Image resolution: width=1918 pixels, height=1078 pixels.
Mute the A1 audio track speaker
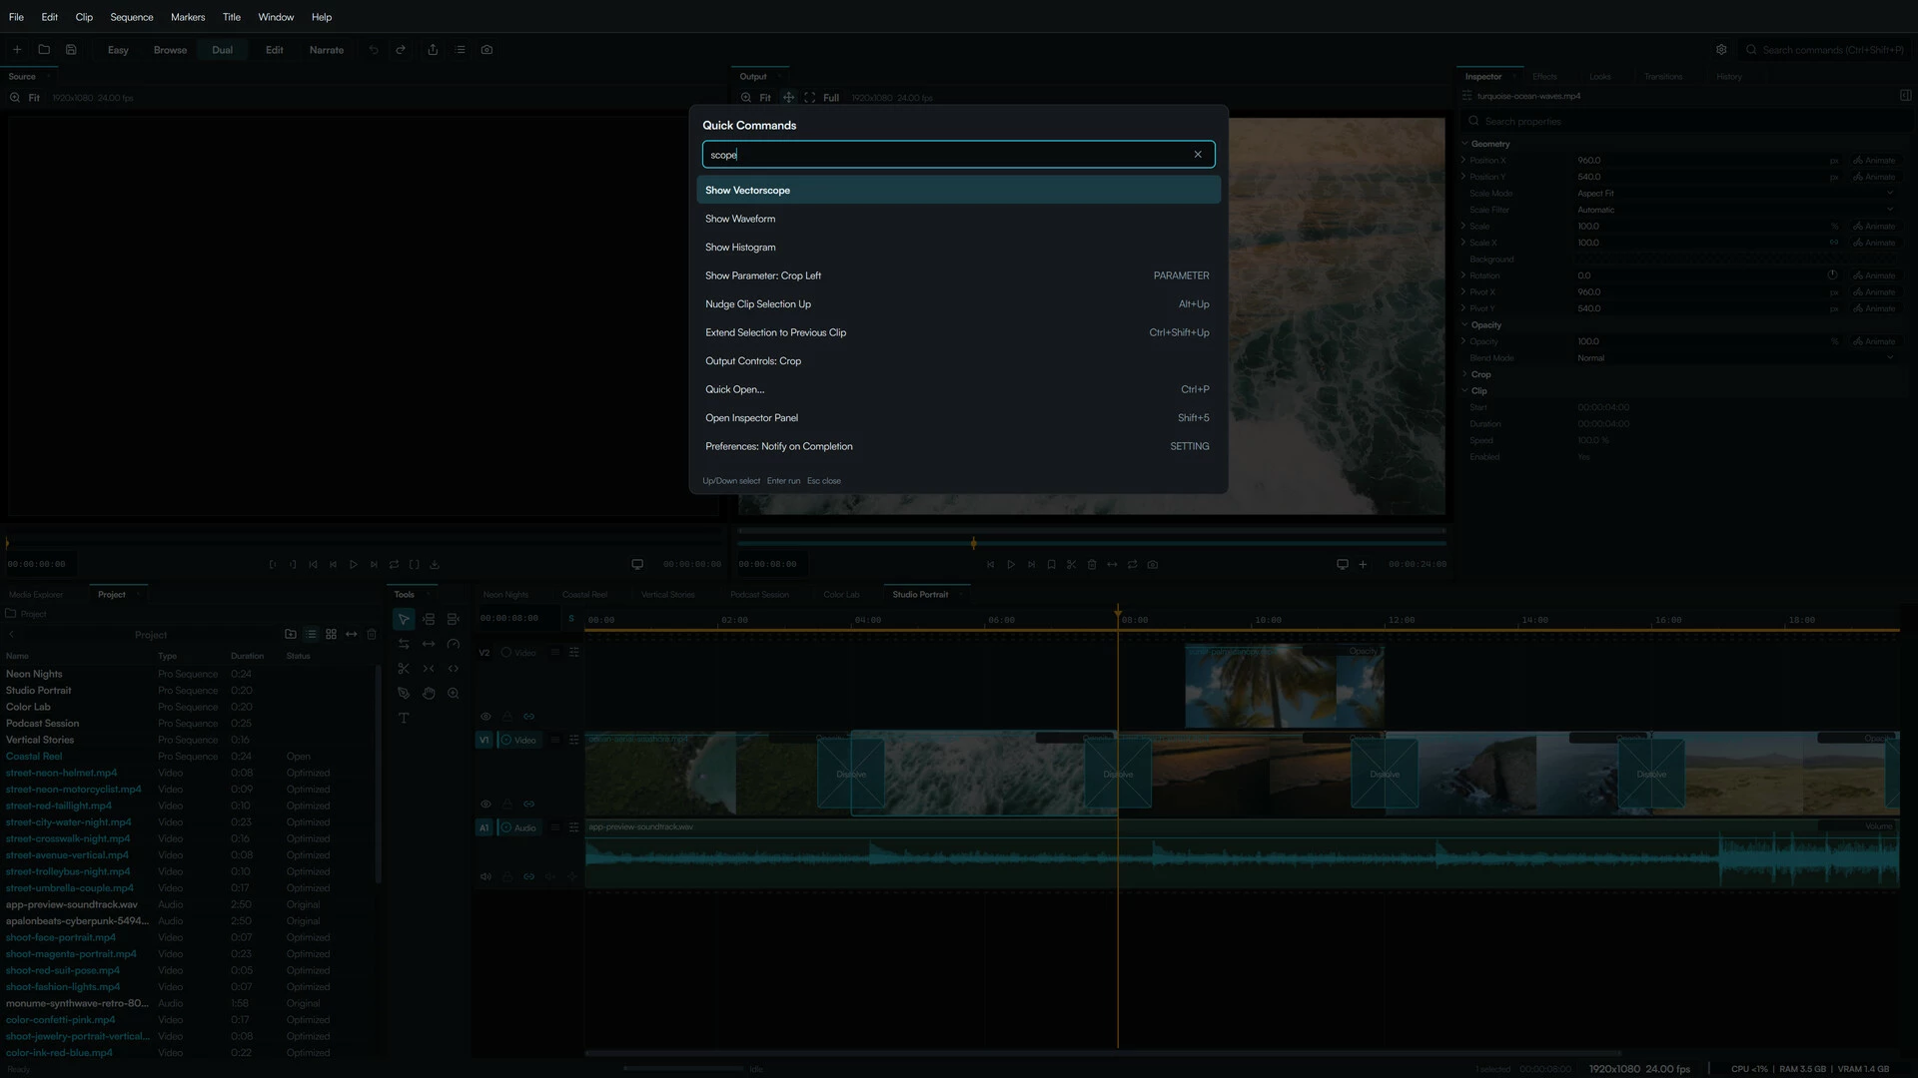tap(485, 877)
